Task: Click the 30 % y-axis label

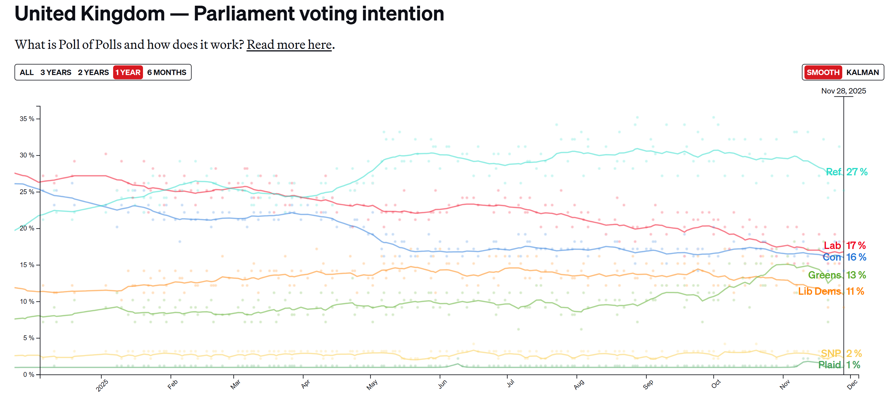Action: pyautogui.click(x=27, y=155)
